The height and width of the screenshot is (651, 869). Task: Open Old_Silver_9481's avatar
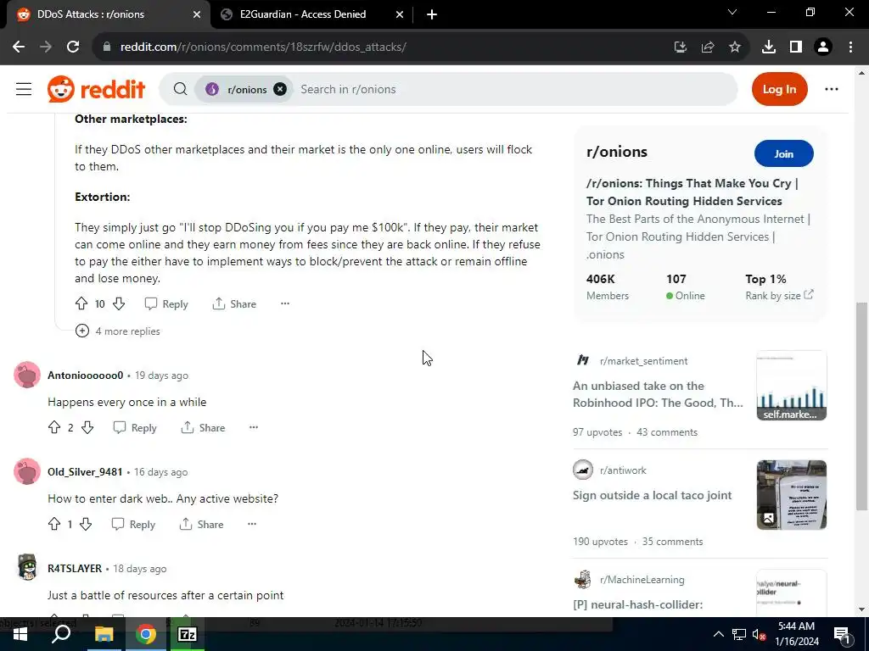point(27,471)
